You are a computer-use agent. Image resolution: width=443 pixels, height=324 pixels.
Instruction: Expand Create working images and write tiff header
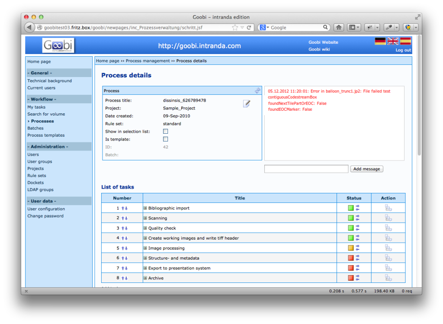click(x=145, y=238)
